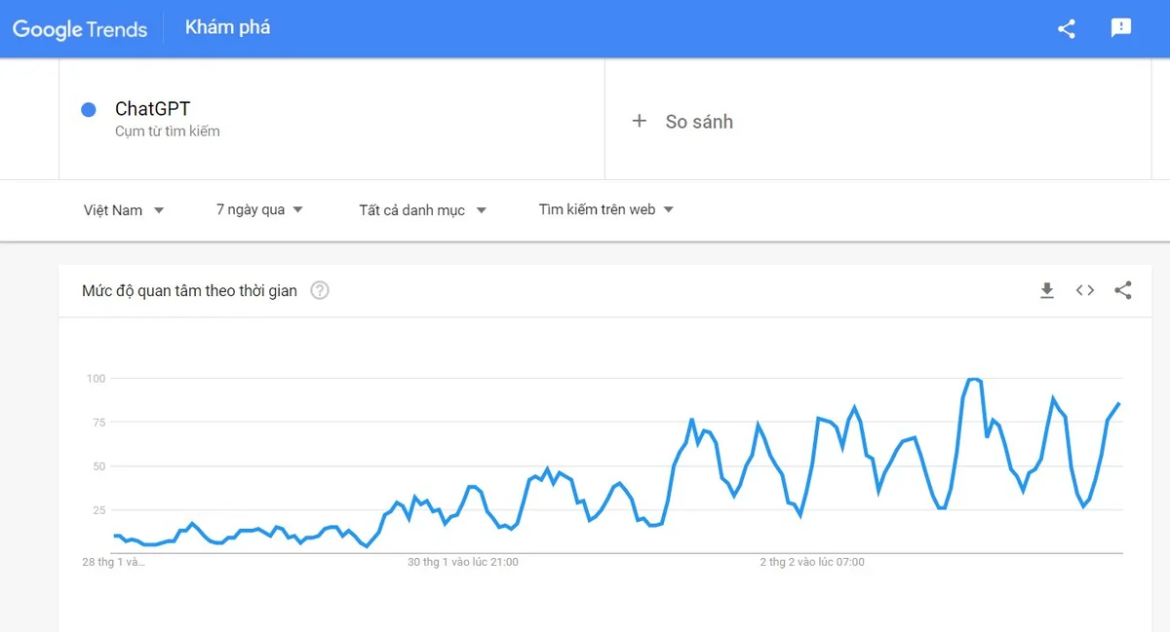Image resolution: width=1170 pixels, height=632 pixels.
Task: Open the Việt Nam region dropdown
Action: [124, 209]
